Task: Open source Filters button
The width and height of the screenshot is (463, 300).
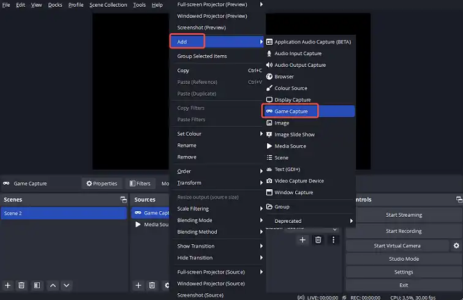Action: click(x=140, y=184)
